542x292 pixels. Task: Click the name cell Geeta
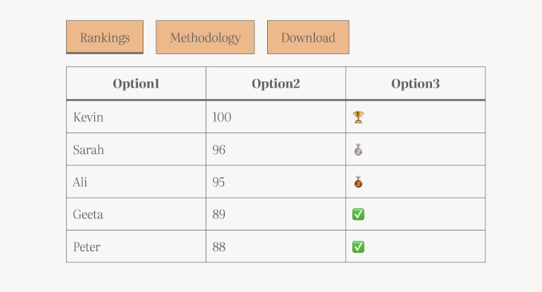[x=136, y=214]
